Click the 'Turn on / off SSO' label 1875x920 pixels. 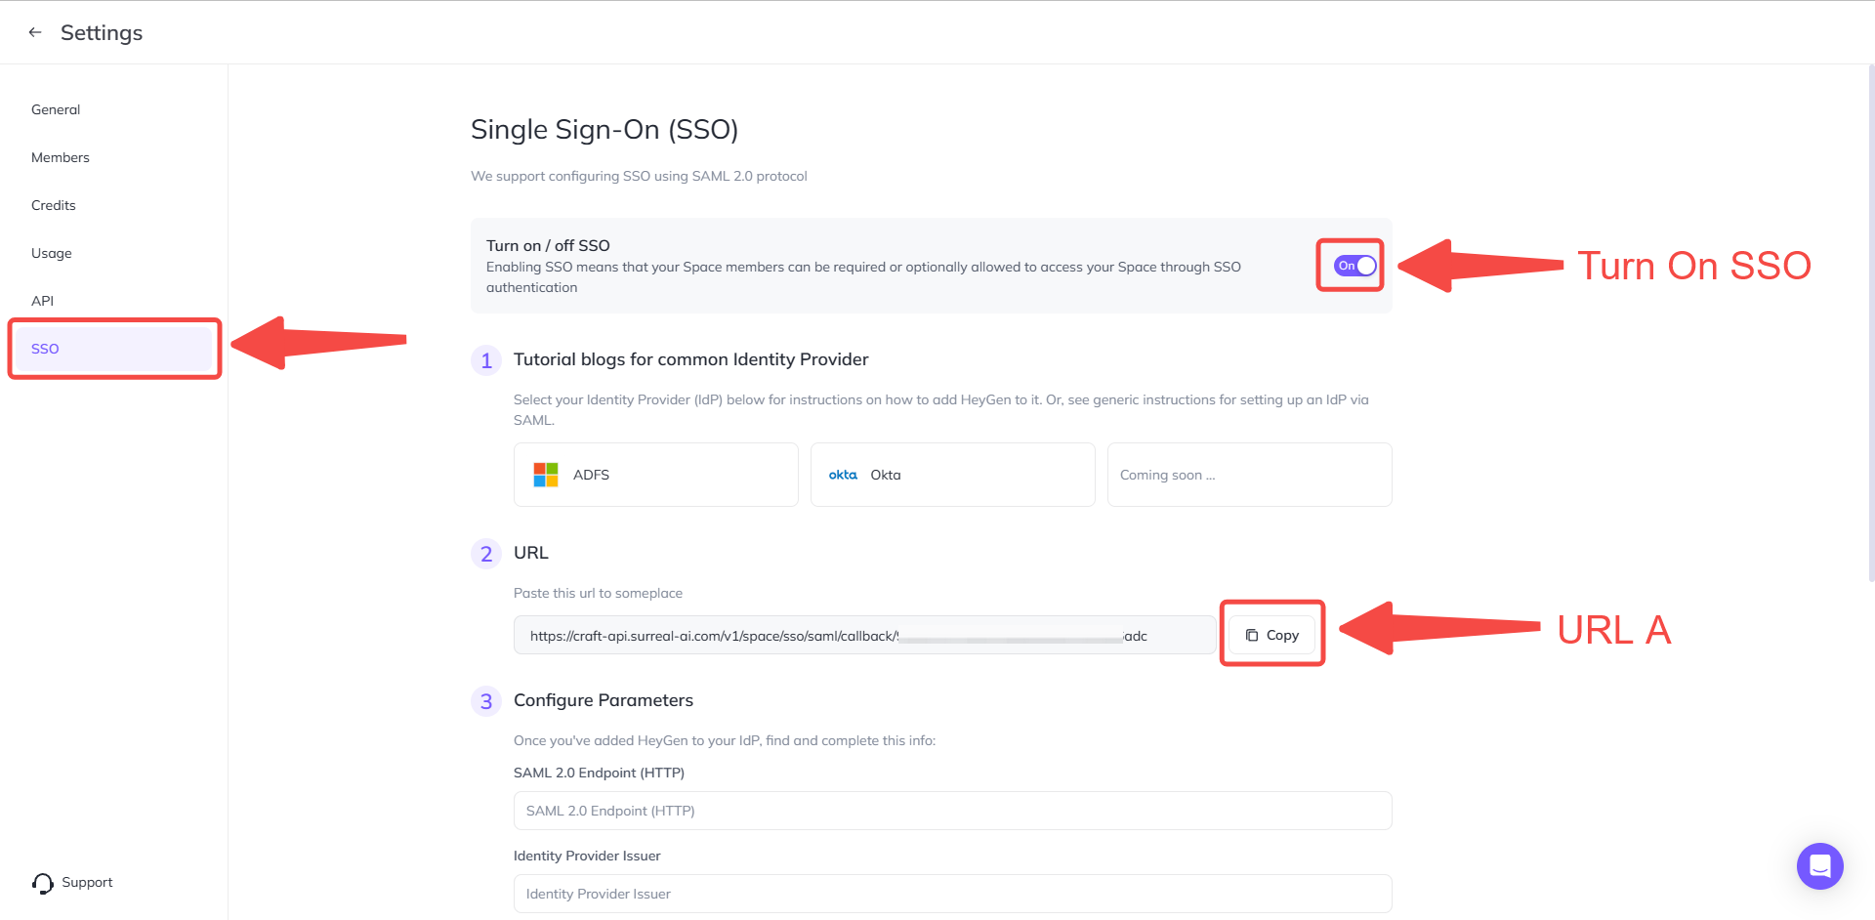tap(548, 246)
